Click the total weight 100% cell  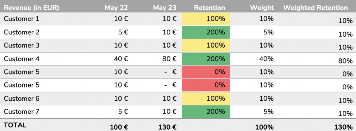pos(264,127)
